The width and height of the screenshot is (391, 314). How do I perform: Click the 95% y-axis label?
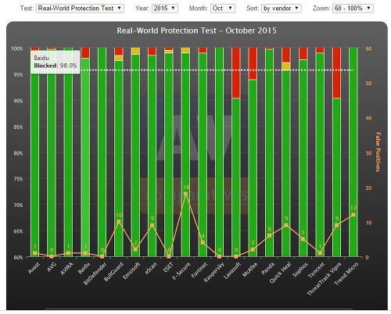pyautogui.click(x=18, y=75)
